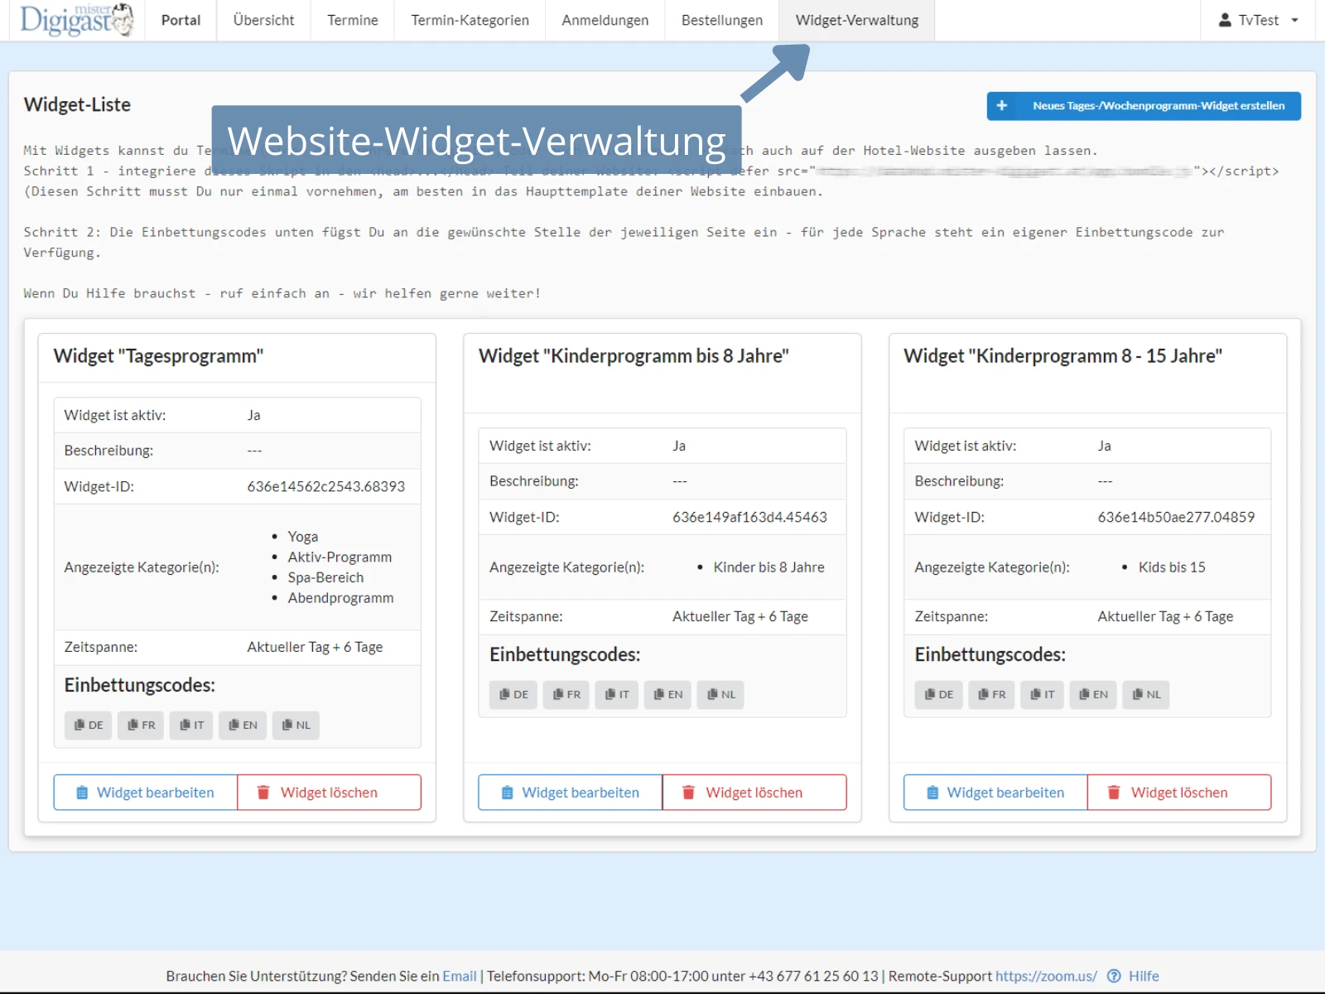Screen dimensions: 1325x994
Task: Click the Email support link in the footer
Action: (x=460, y=976)
